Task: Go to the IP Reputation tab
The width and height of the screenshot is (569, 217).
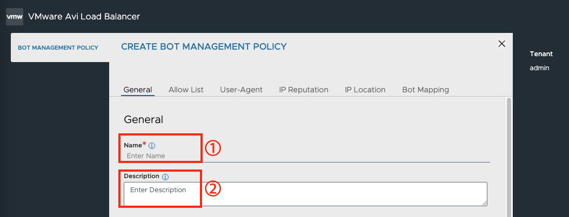Action: point(303,90)
